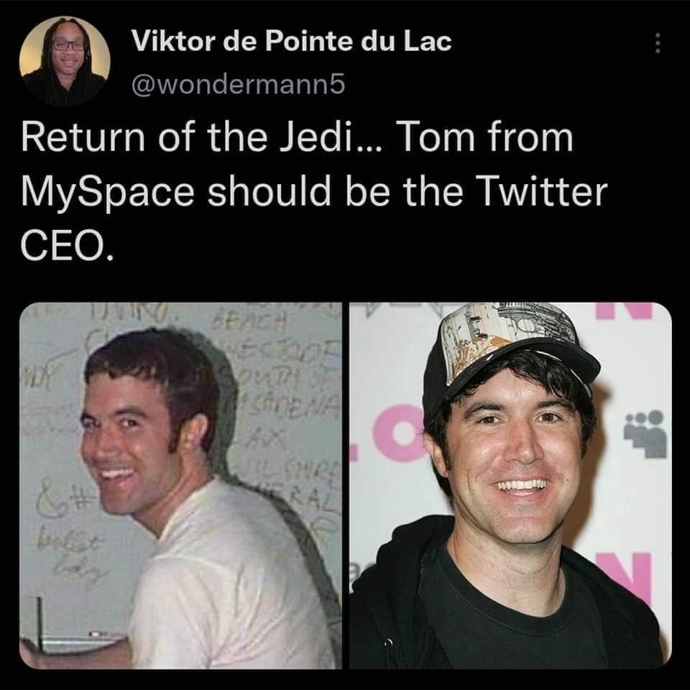Screen dimensions: 690x690
Task: Tap the display name Viktor de Pointe du Lac
Action: point(292,42)
